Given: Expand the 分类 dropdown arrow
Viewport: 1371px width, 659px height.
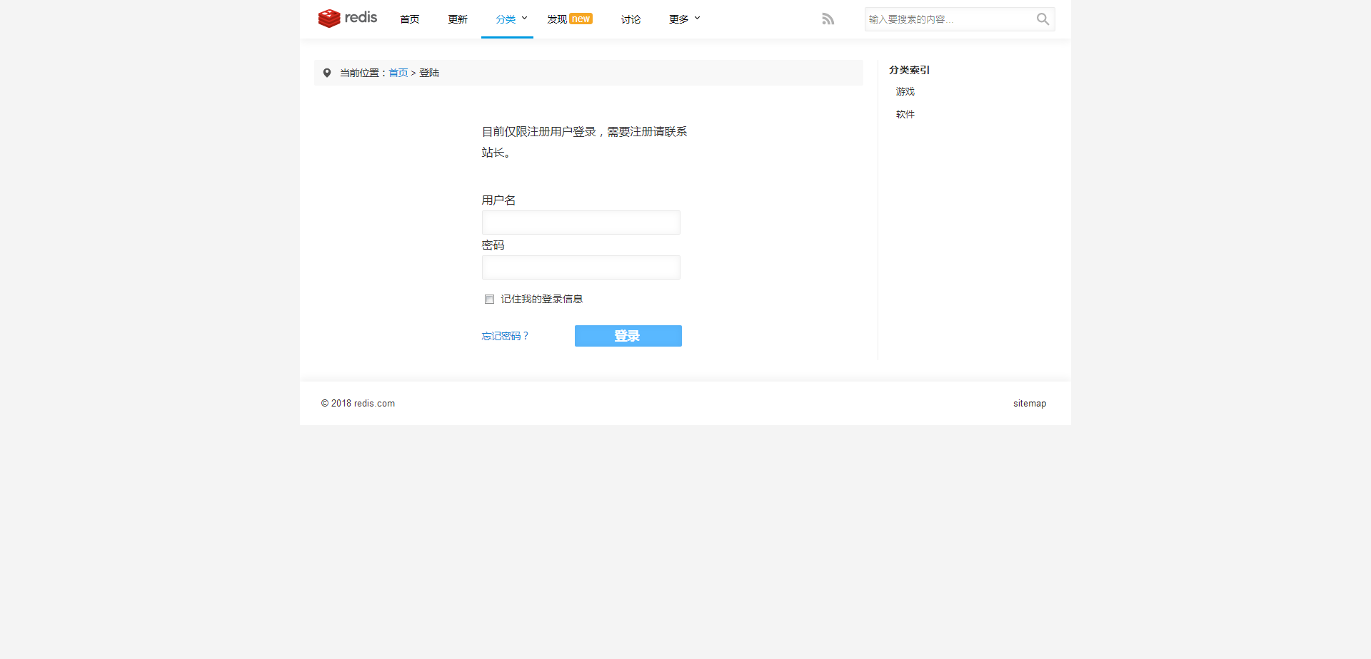Looking at the screenshot, I should (x=524, y=18).
